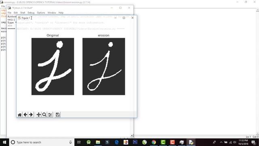The image size is (259, 146).
Task: Open Help menu in Python Shell window
Action: 61,13
